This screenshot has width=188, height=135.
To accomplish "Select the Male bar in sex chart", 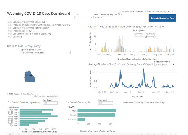I will [96, 111].
